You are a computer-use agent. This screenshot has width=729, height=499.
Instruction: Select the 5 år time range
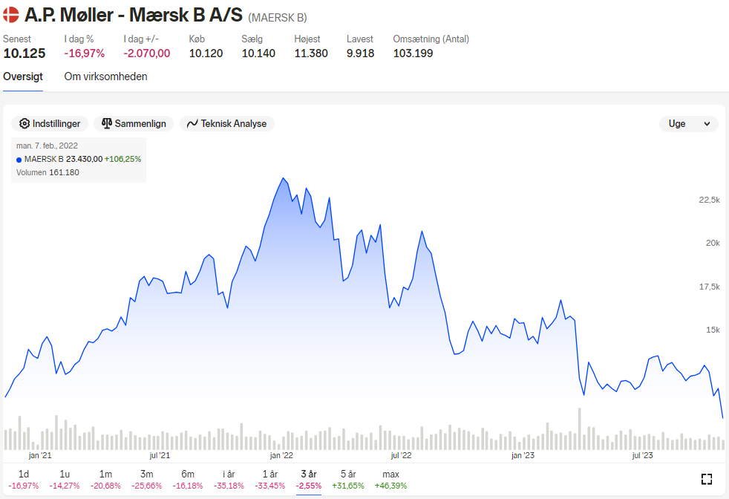point(347,480)
